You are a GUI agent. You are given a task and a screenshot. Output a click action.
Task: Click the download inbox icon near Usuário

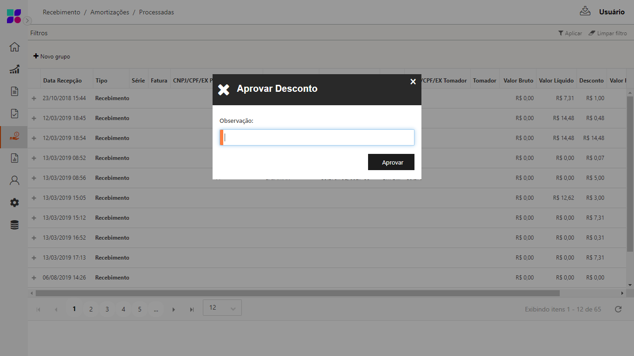(x=585, y=12)
